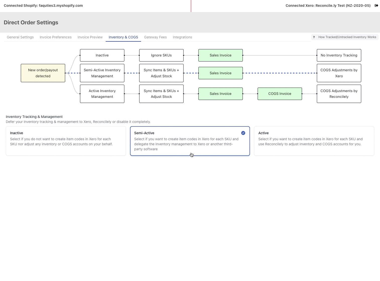Open the Gateway Fees tab
The height and width of the screenshot is (281, 380).
coord(155,37)
